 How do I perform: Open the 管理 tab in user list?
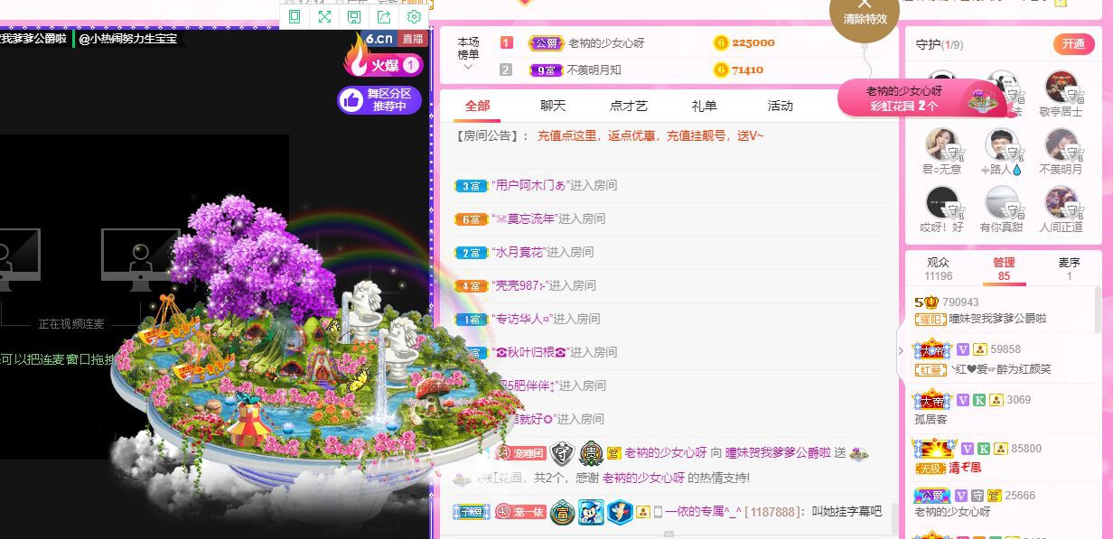(x=1004, y=268)
